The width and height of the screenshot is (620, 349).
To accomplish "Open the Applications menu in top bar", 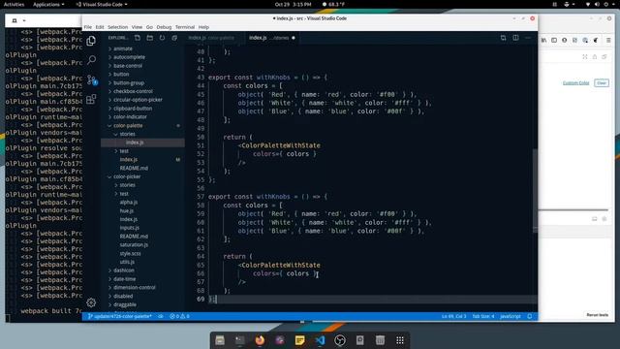I will pyautogui.click(x=48, y=4).
